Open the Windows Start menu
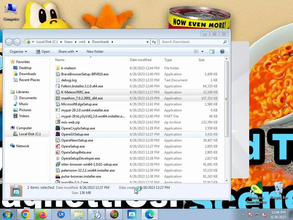The width and height of the screenshot is (293, 220). click(x=7, y=214)
